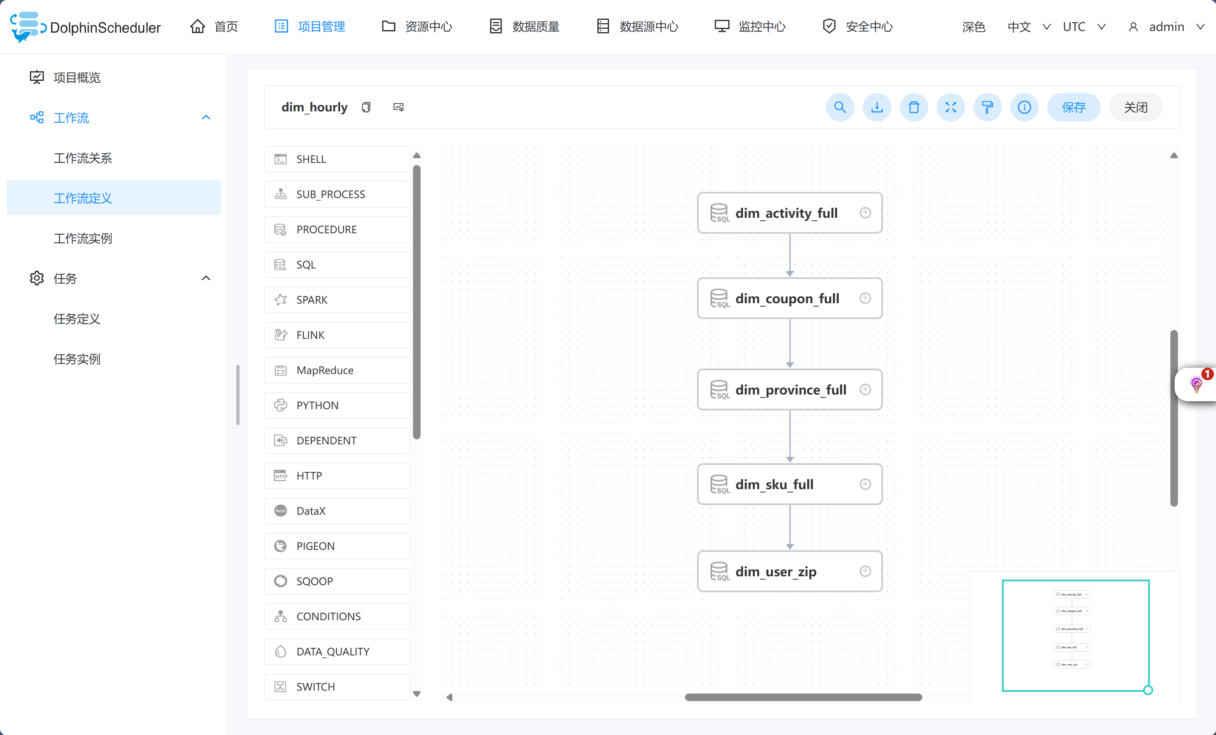
Task: Click 关闭 button to close workflow
Action: click(1136, 107)
